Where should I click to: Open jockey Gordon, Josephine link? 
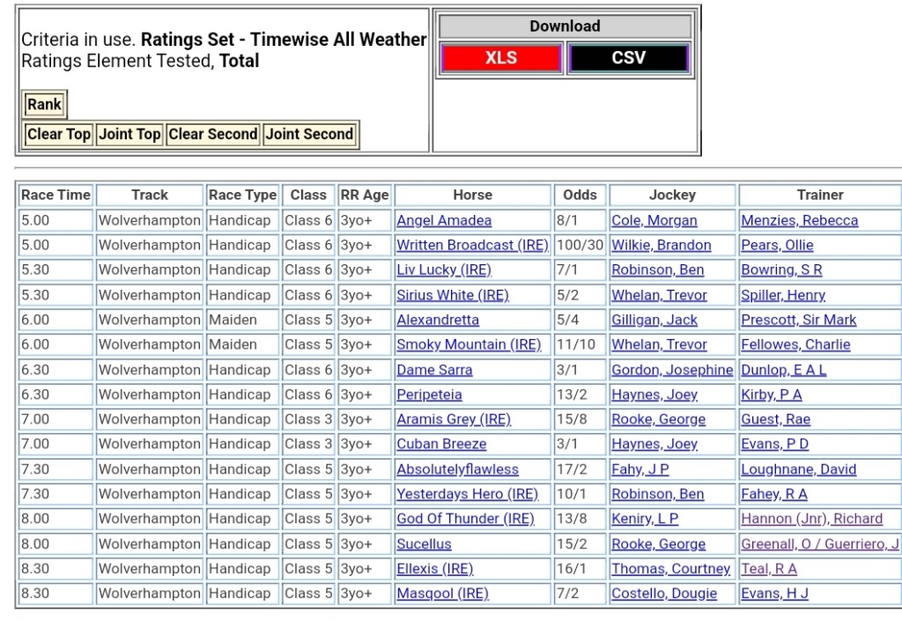click(x=672, y=370)
